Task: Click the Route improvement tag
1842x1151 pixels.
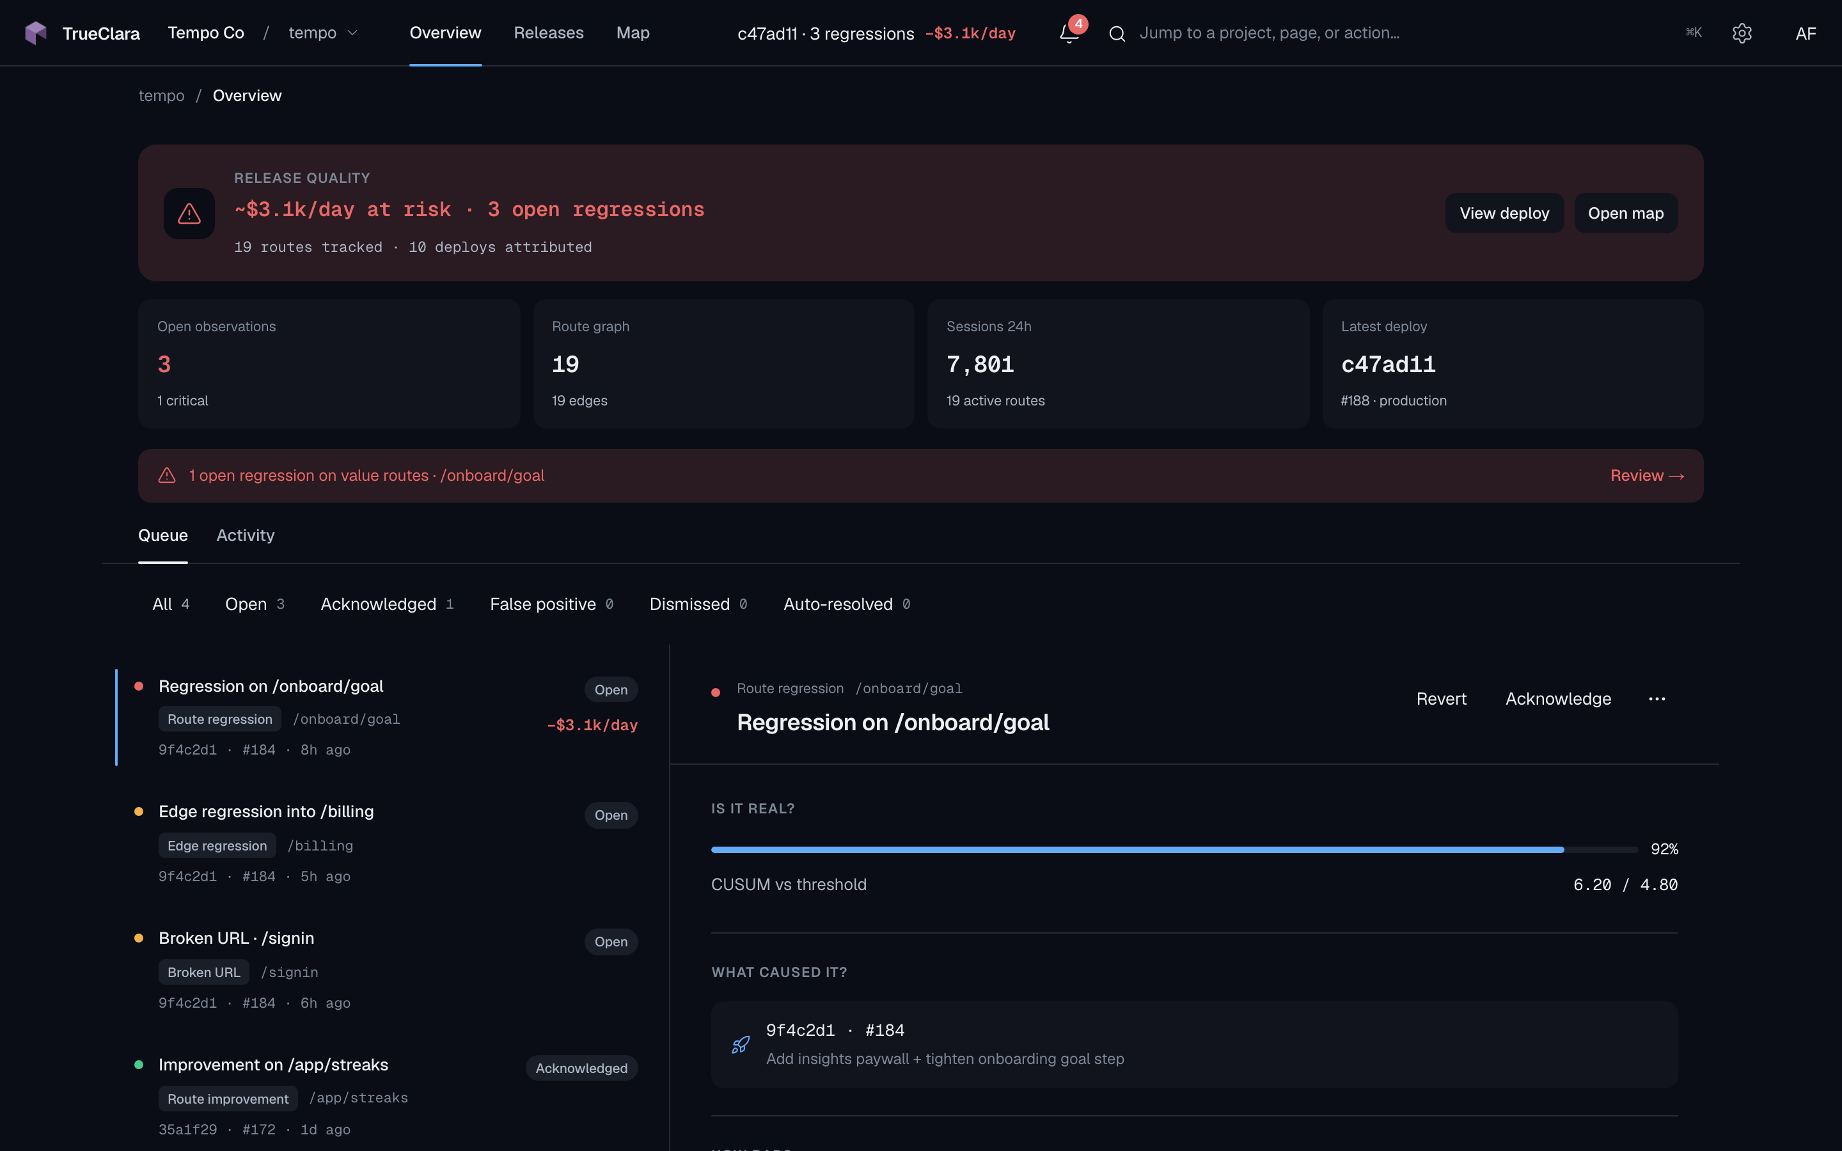Action: click(x=228, y=1099)
